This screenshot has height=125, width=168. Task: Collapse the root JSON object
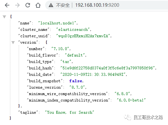coord(5,17)
